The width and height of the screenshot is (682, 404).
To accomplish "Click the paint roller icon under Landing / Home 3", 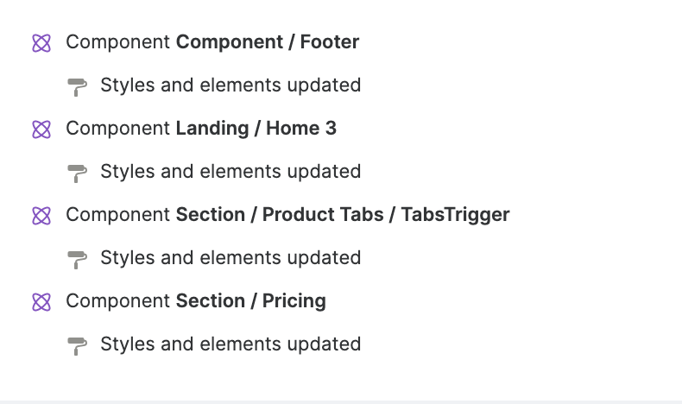I will [x=78, y=173].
